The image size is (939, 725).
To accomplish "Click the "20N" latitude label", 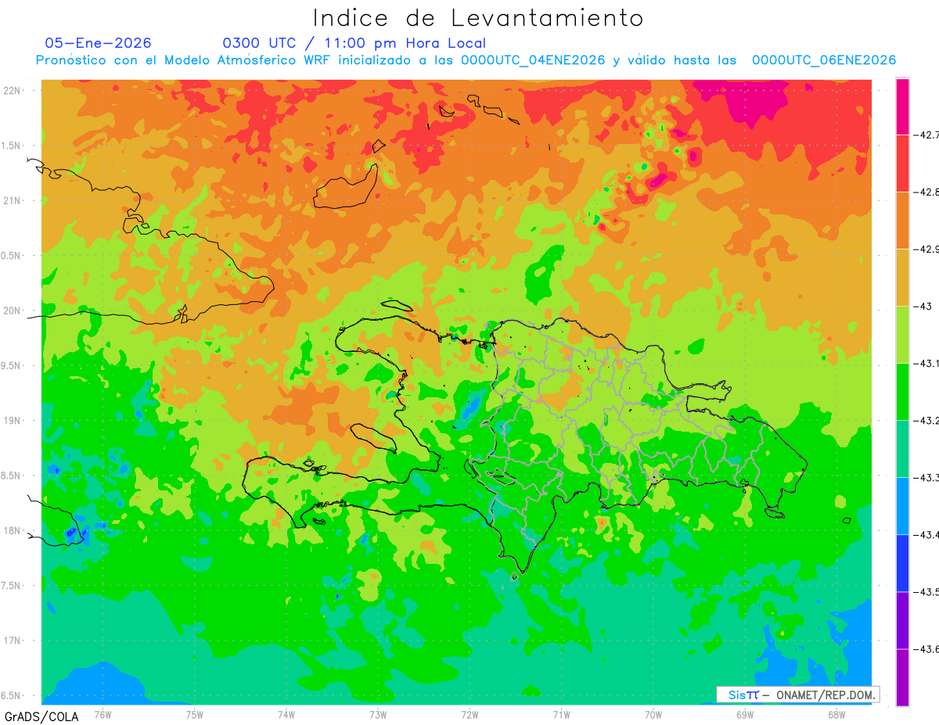I will pos(13,310).
